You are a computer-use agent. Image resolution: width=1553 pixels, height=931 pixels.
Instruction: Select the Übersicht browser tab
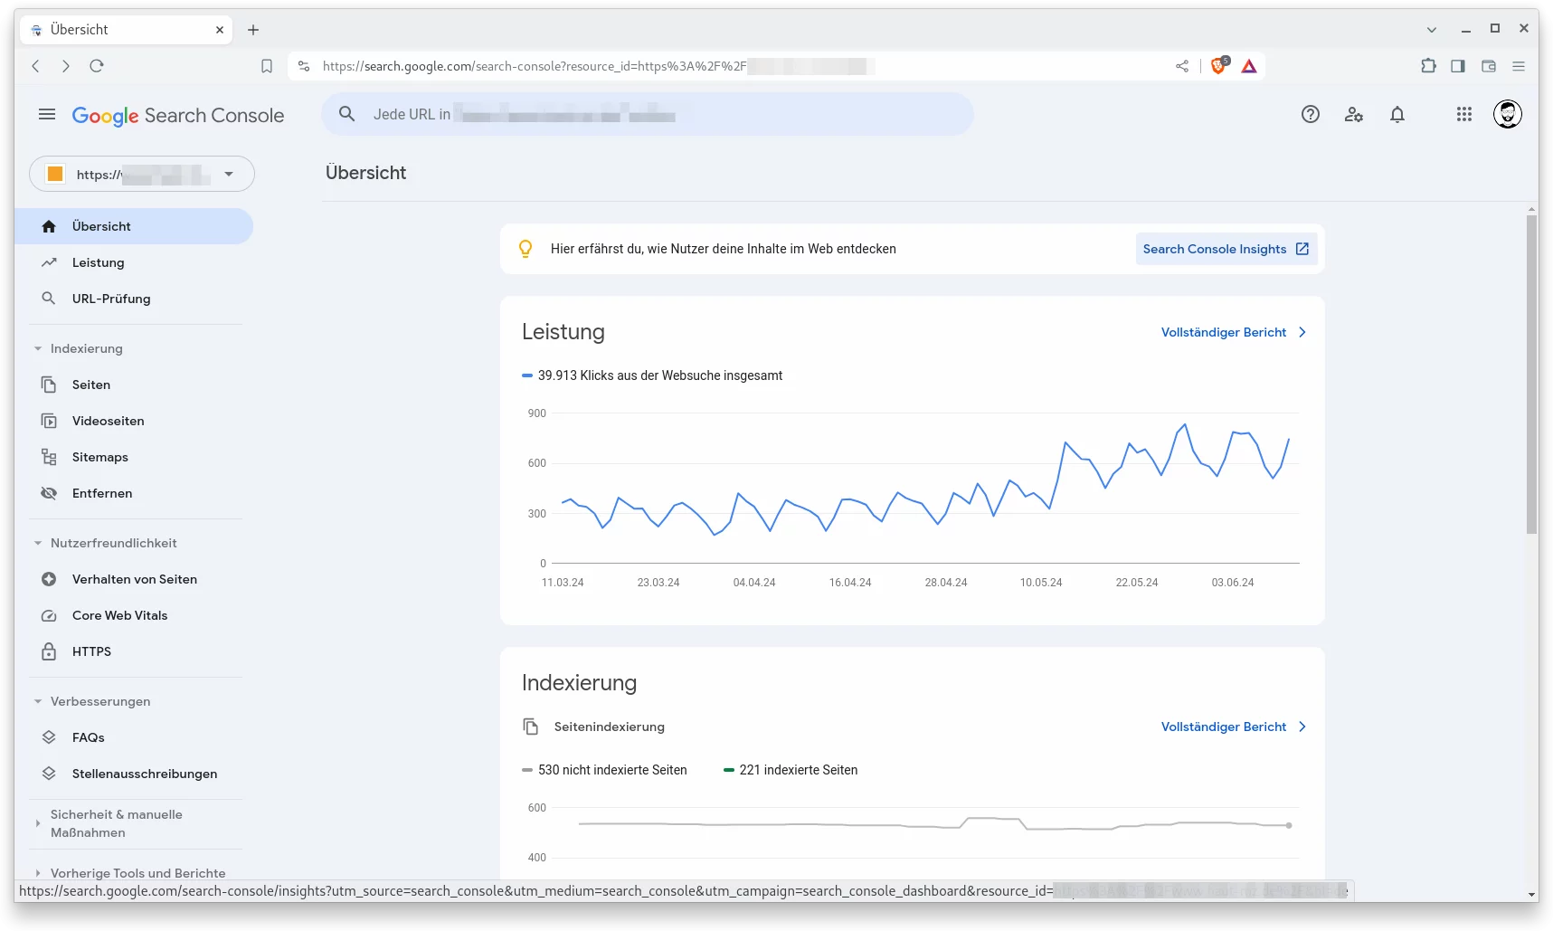coord(127,30)
